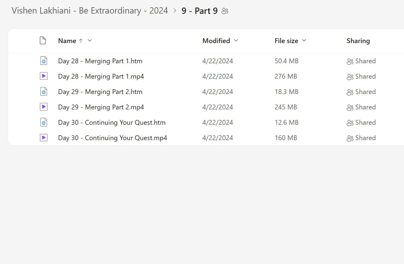The width and height of the screenshot is (404, 264).
Task: Open the File size column dropdown
Action: coord(304,41)
